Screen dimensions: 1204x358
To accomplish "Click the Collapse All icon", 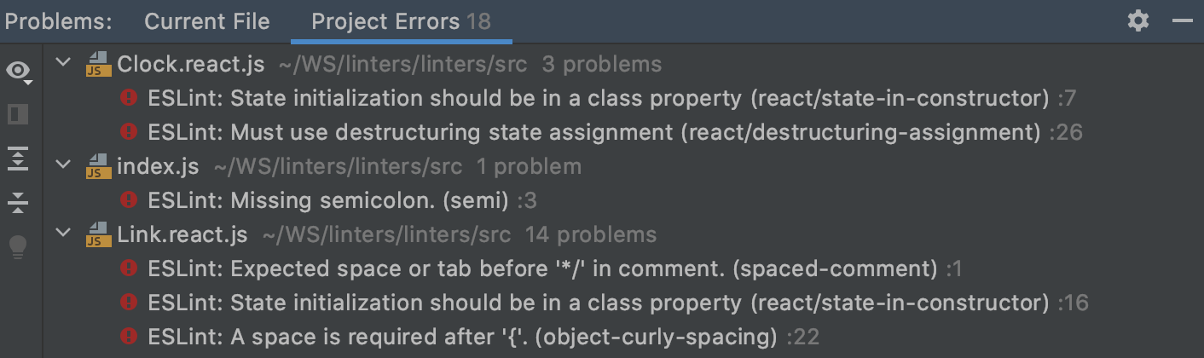I will point(18,203).
